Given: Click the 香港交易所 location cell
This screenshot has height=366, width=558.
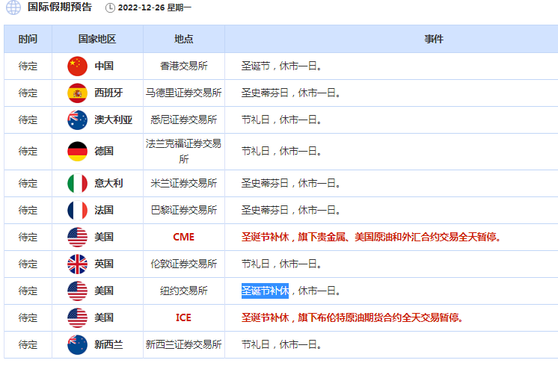Looking at the screenshot, I should pyautogui.click(x=183, y=66).
